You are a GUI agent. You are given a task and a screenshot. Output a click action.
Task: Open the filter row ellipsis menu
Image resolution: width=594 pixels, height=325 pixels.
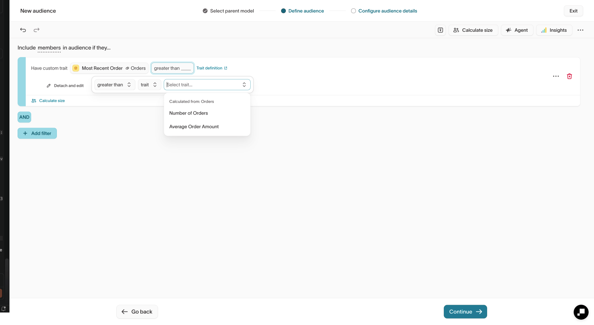pyautogui.click(x=556, y=76)
